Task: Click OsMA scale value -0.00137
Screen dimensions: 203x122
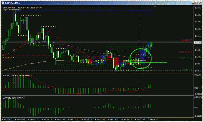Action: point(198,116)
